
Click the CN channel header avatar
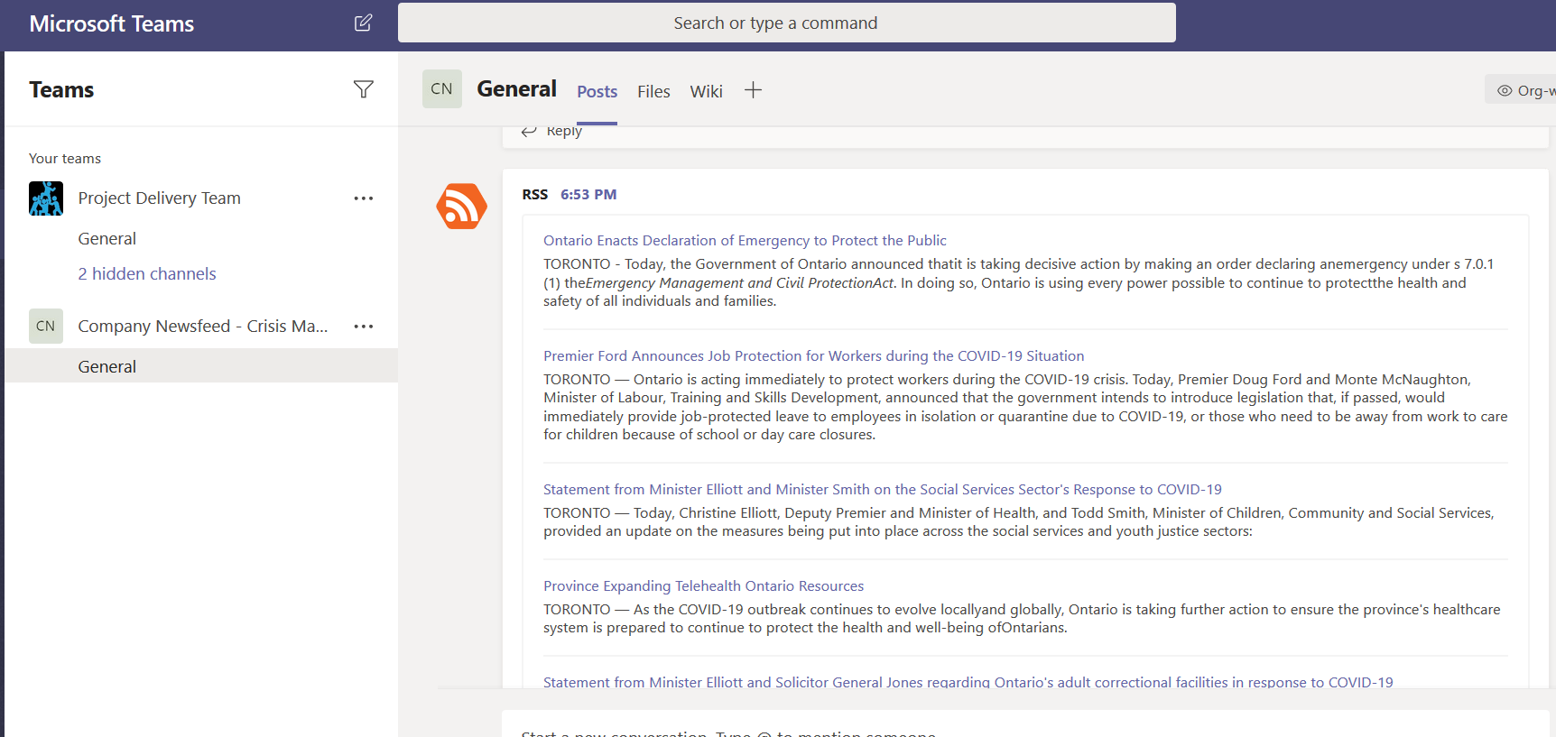point(441,89)
